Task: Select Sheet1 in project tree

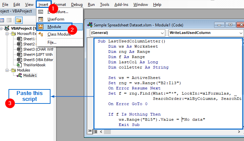Action: (x=29, y=39)
